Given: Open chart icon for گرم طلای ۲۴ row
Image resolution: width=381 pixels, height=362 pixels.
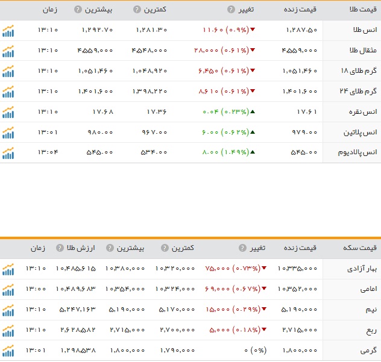Looking at the screenshot, I should click(x=8, y=92).
